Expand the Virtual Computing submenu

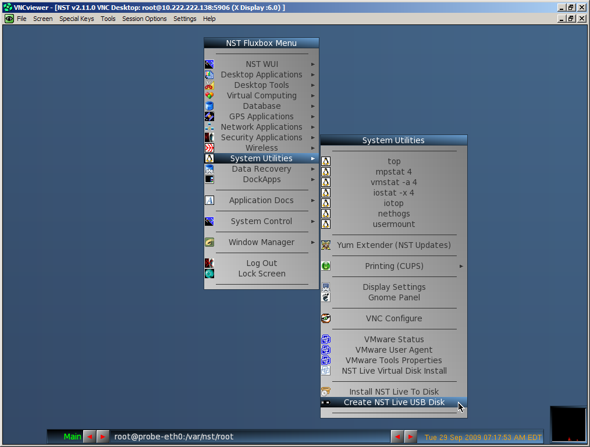(x=312, y=95)
